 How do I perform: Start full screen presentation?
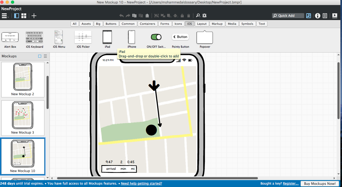click(x=335, y=15)
